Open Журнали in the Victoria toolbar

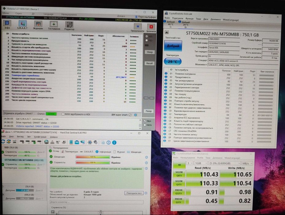[x=38, y=25]
